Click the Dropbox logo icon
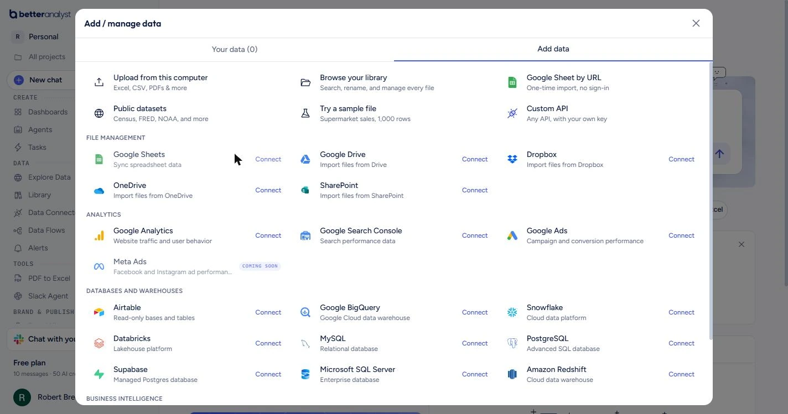788x414 pixels. [x=512, y=159]
